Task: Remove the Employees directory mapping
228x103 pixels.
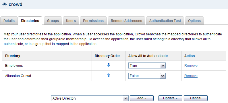Action: point(191,66)
